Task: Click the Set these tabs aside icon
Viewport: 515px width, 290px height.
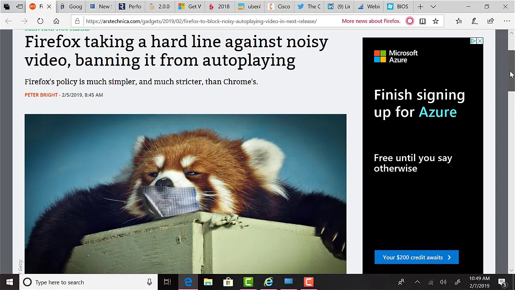Action: [19, 6]
